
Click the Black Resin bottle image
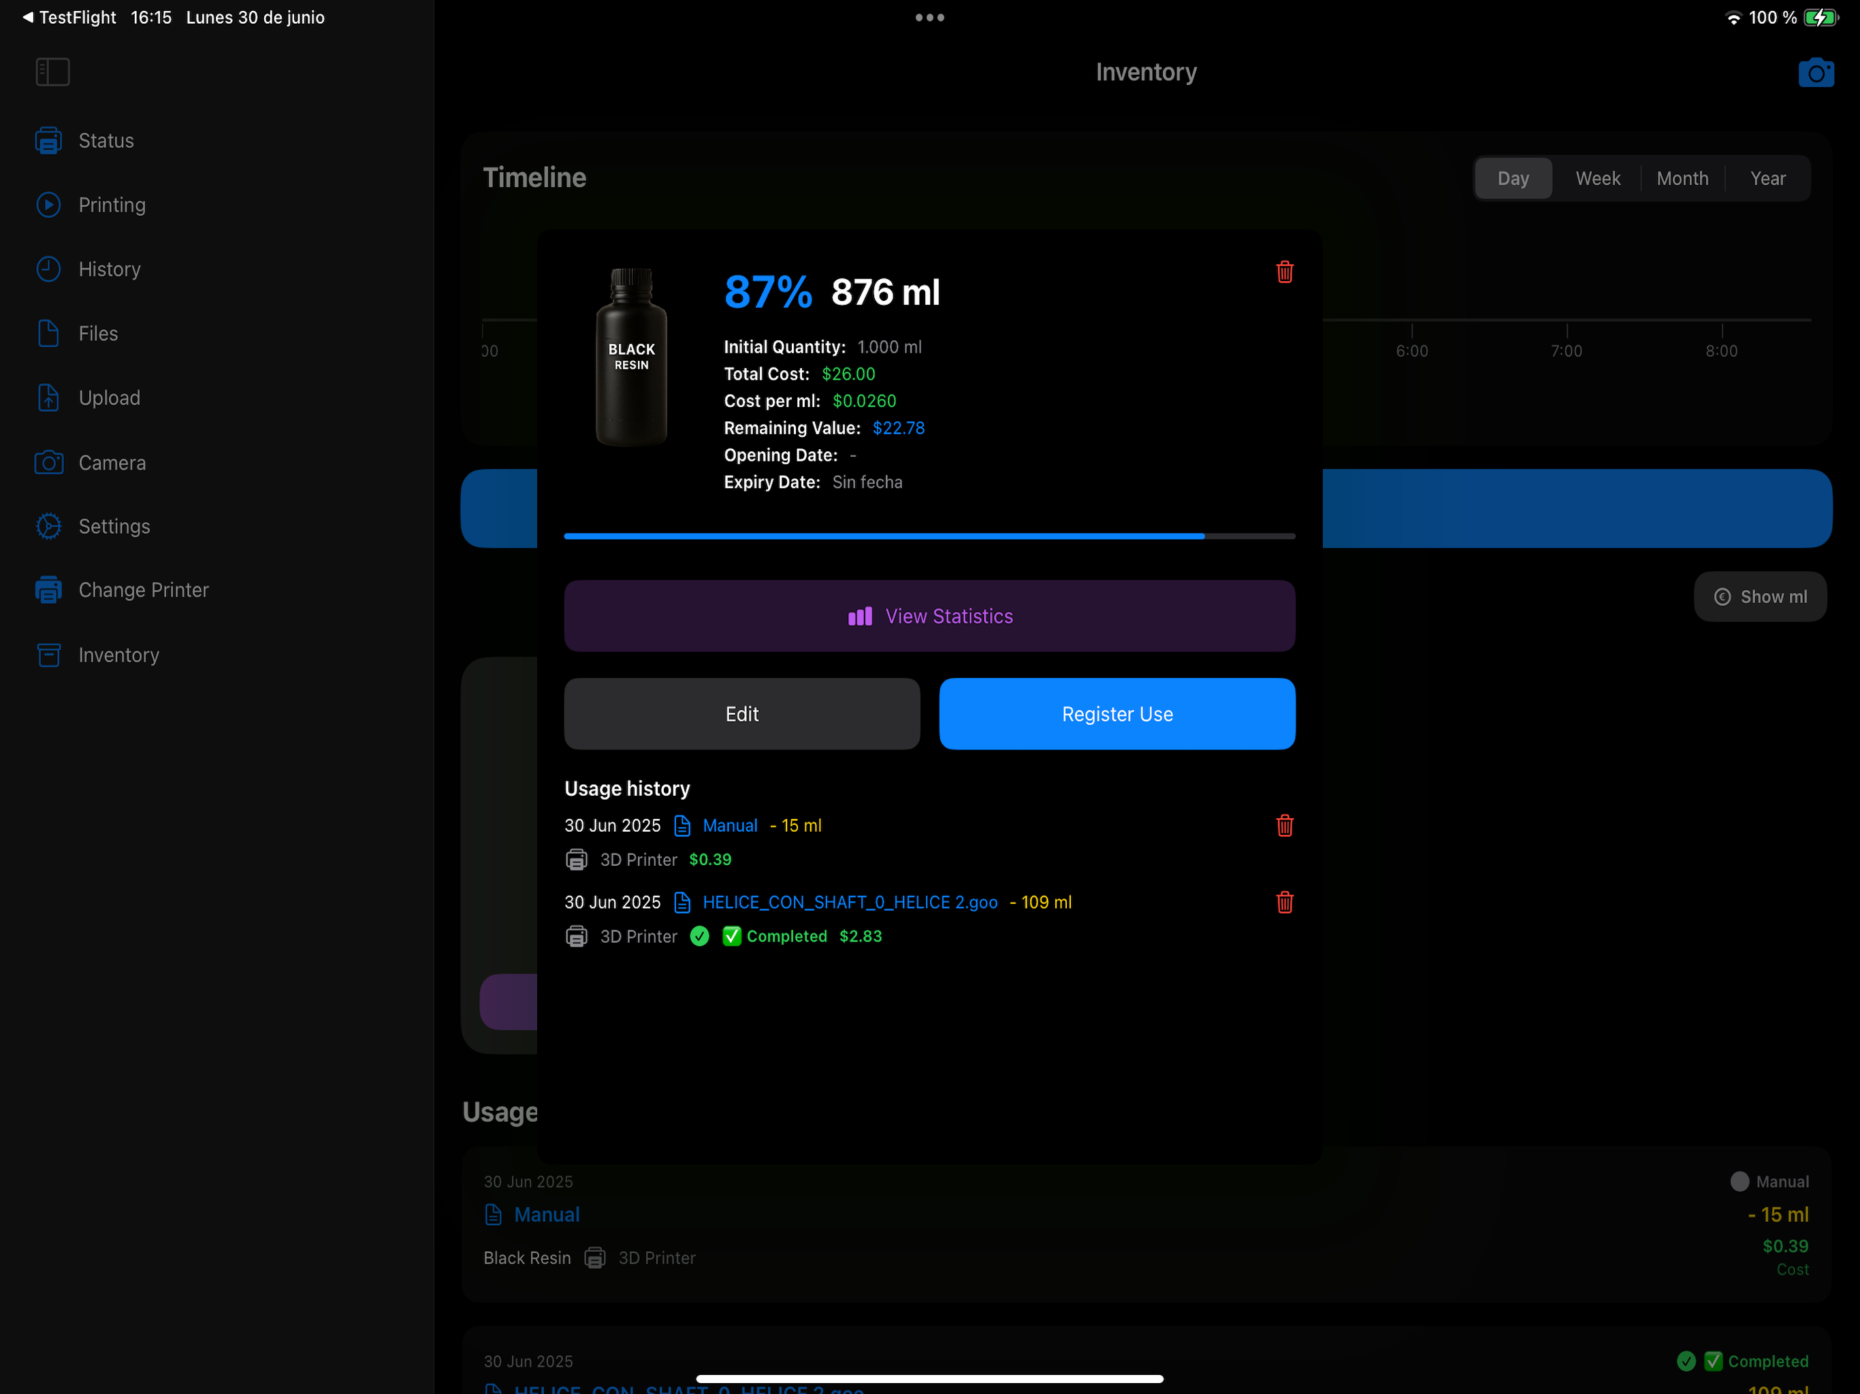[x=632, y=357]
